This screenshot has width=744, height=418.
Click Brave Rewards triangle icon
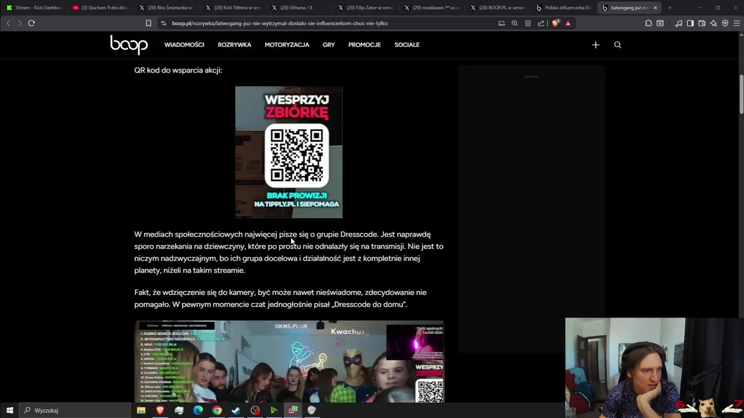pyautogui.click(x=568, y=23)
